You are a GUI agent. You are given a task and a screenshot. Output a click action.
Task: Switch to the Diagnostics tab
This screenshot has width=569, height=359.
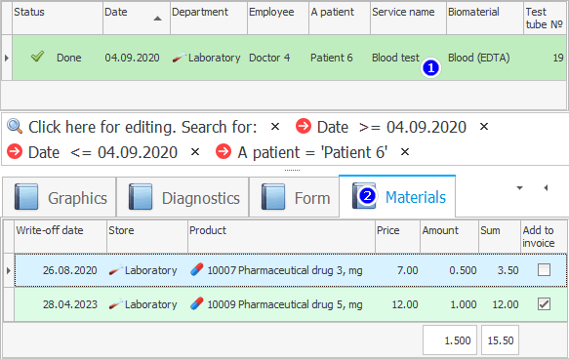point(183,197)
